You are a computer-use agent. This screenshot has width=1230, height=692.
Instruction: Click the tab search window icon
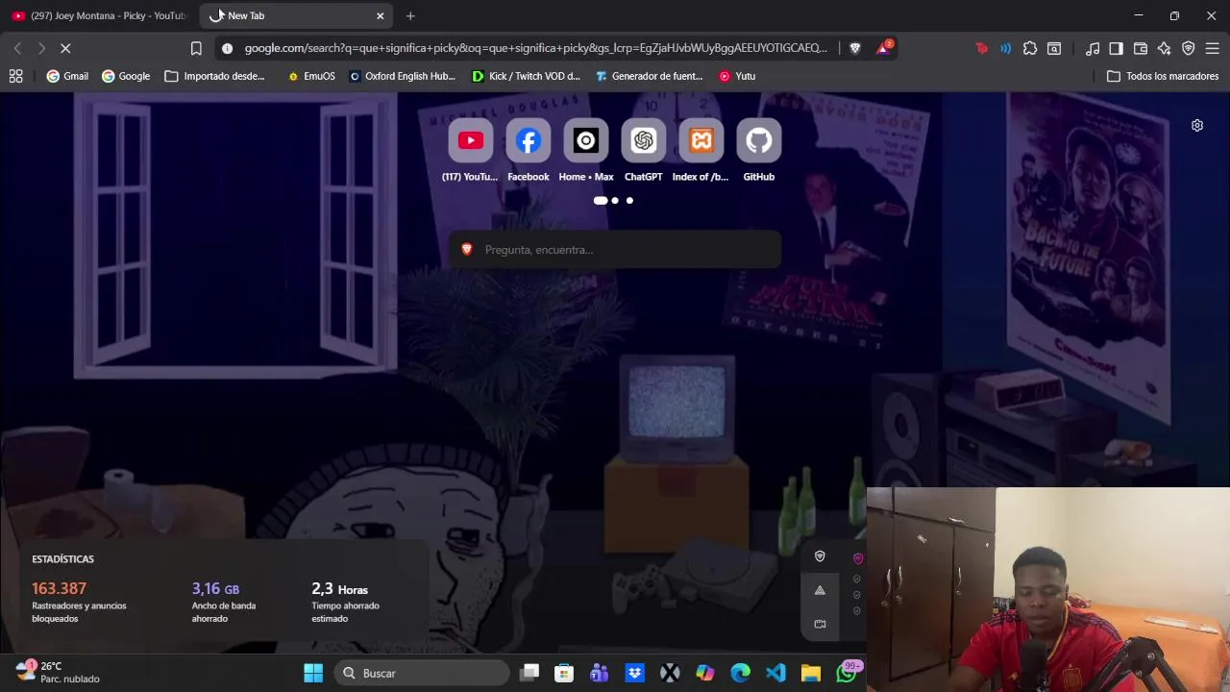(1054, 48)
